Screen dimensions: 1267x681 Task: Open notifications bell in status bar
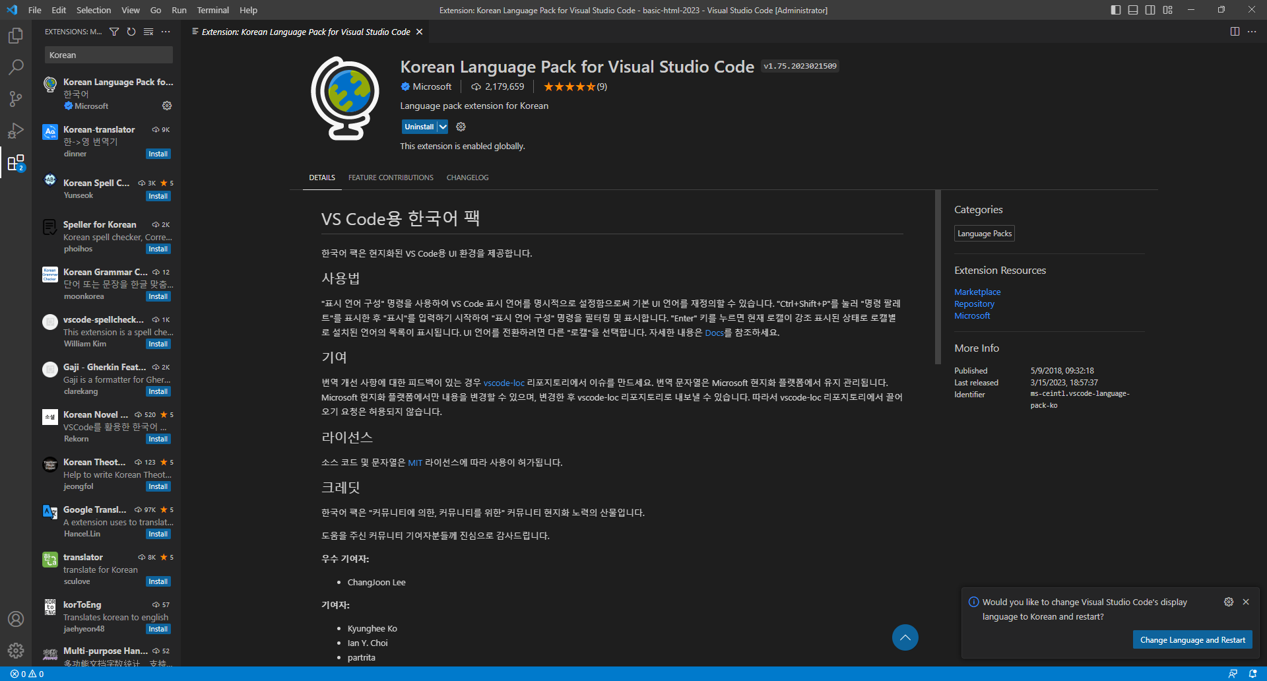click(1252, 674)
